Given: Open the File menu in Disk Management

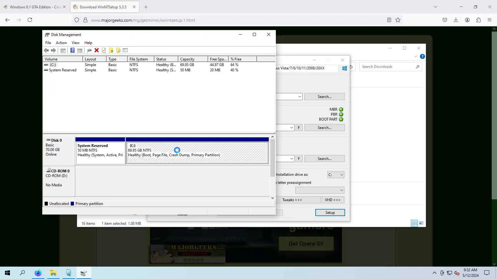Looking at the screenshot, I should [48, 43].
